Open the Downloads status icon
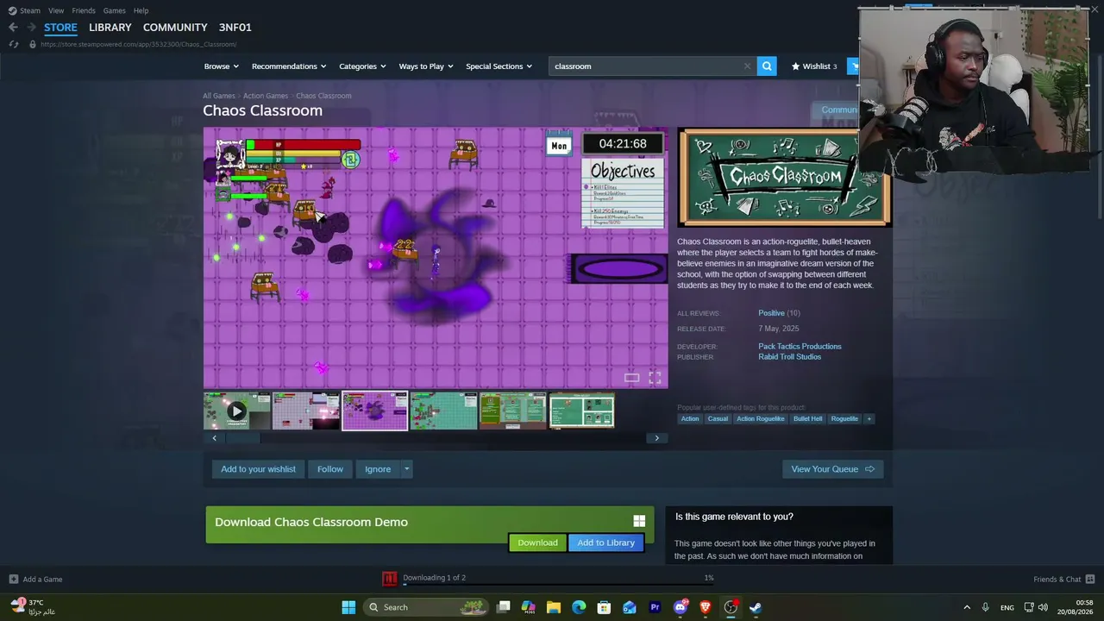This screenshot has height=621, width=1104. [x=390, y=579]
